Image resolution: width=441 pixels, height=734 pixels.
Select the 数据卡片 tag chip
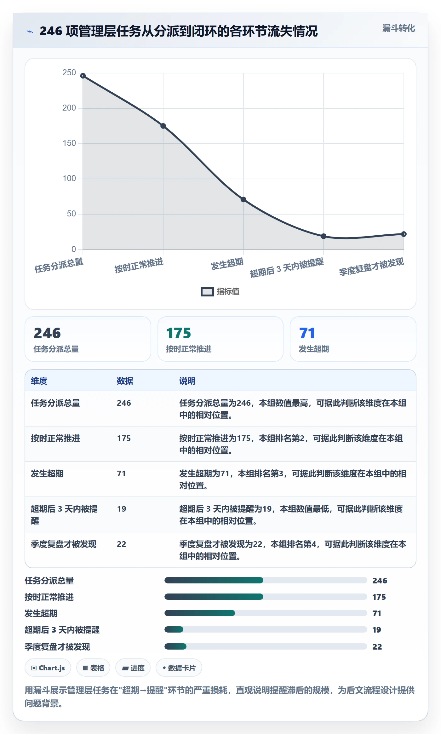(179, 668)
